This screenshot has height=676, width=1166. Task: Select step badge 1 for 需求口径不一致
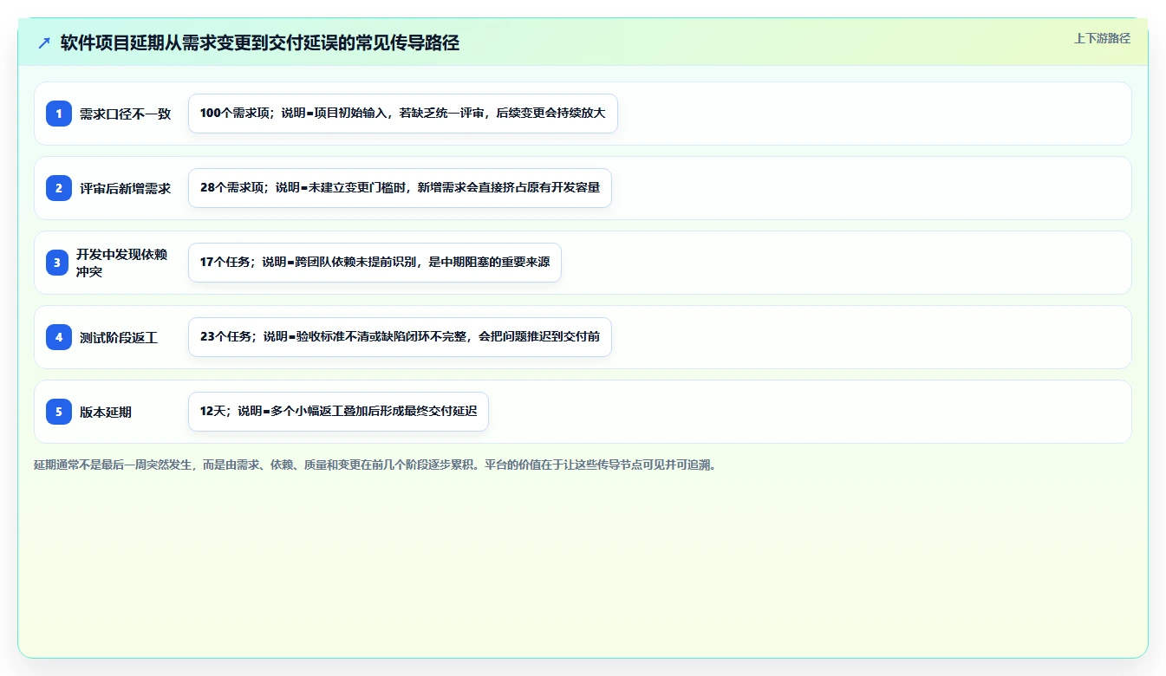(x=59, y=114)
